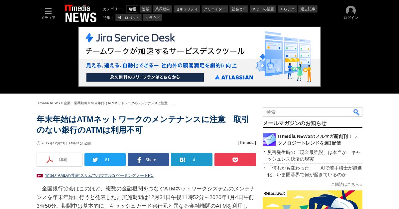Click ご購読はこちら » link

tap(347, 184)
